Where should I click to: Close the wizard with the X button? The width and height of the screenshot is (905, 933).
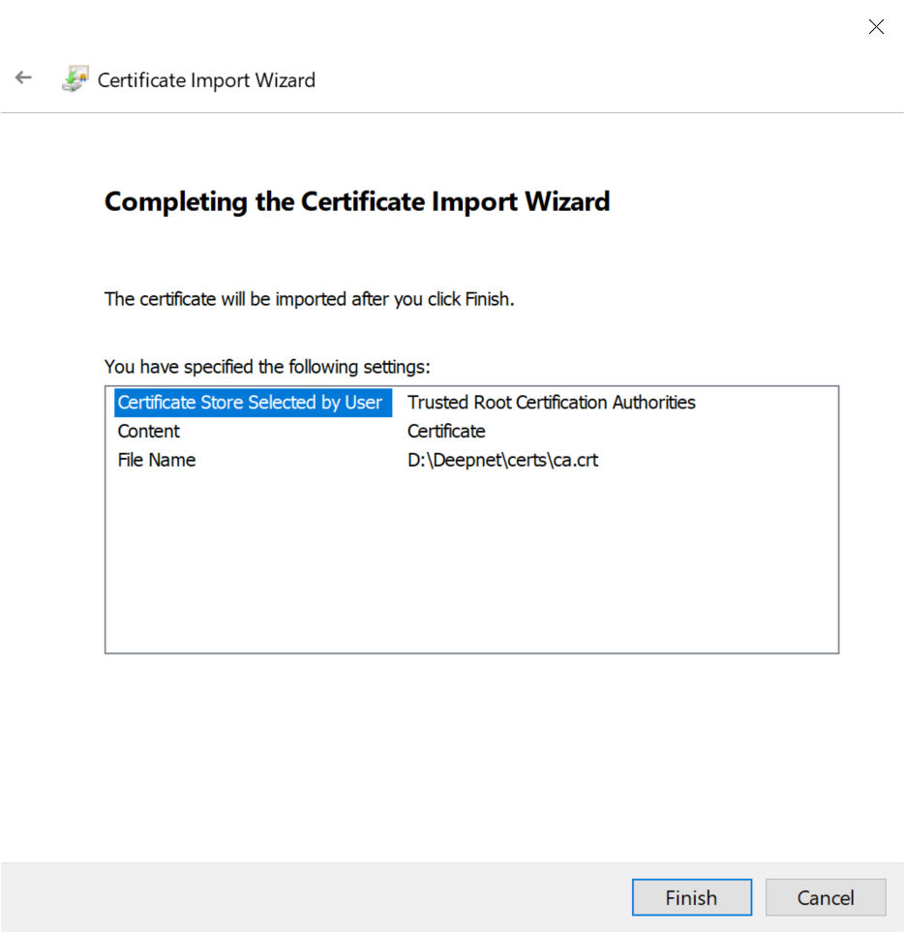click(x=876, y=27)
